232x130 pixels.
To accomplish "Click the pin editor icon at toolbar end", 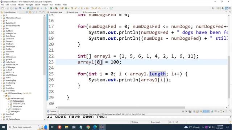I will pos(111,8).
